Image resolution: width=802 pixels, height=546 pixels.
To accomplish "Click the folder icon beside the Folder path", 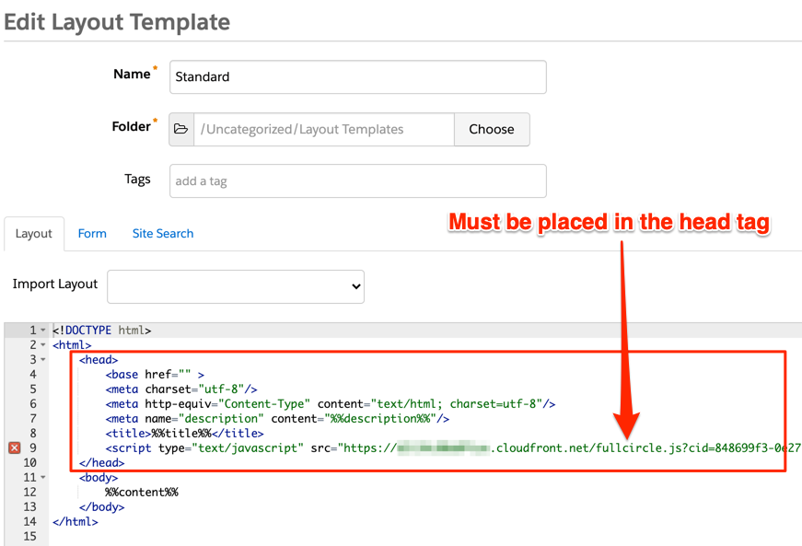I will [x=181, y=129].
